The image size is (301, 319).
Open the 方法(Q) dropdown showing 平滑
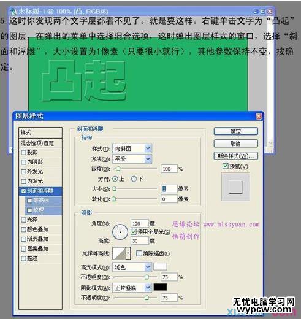click(x=132, y=159)
